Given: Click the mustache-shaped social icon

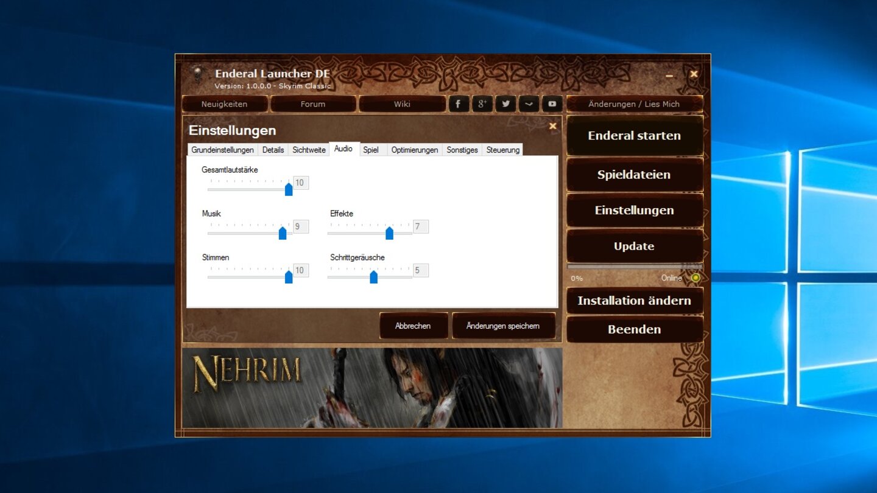Looking at the screenshot, I should point(529,104).
